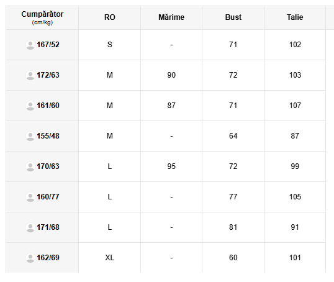Open buyer entry 162/69
This screenshot has height=282, width=334.
[48, 258]
